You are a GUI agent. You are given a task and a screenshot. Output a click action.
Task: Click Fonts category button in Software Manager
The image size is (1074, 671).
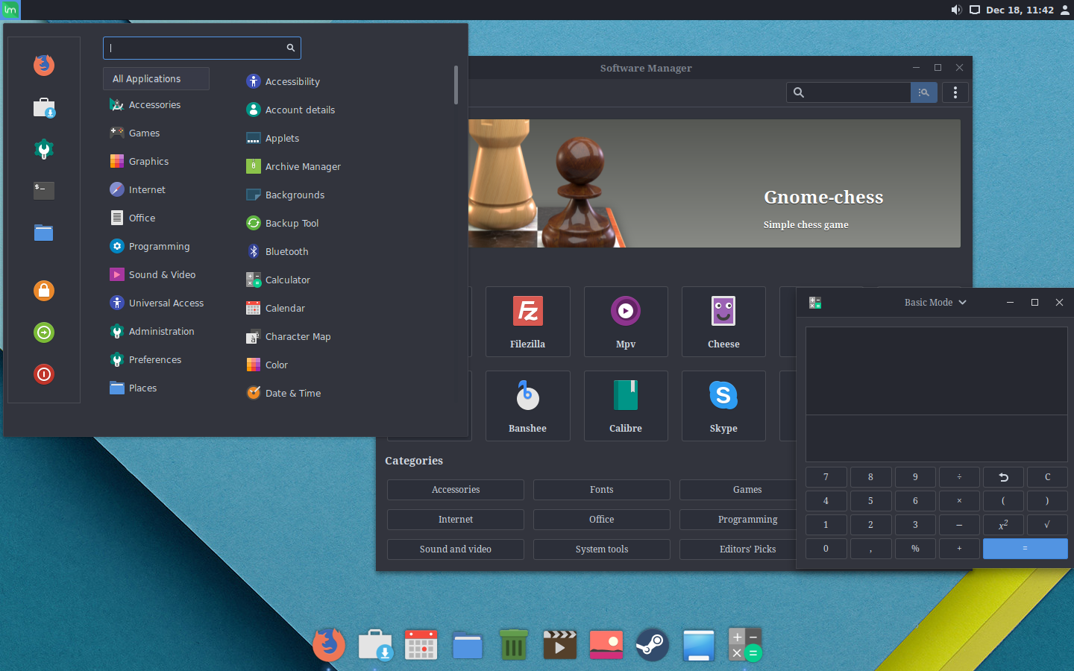[x=602, y=490]
